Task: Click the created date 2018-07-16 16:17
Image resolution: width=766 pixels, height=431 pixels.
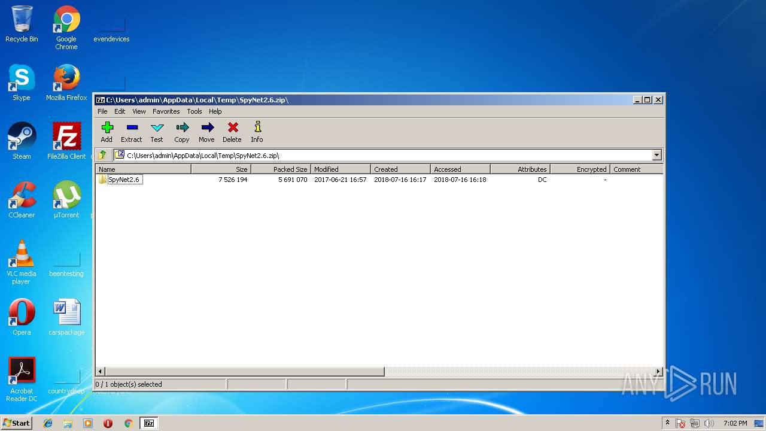Action: (400, 180)
